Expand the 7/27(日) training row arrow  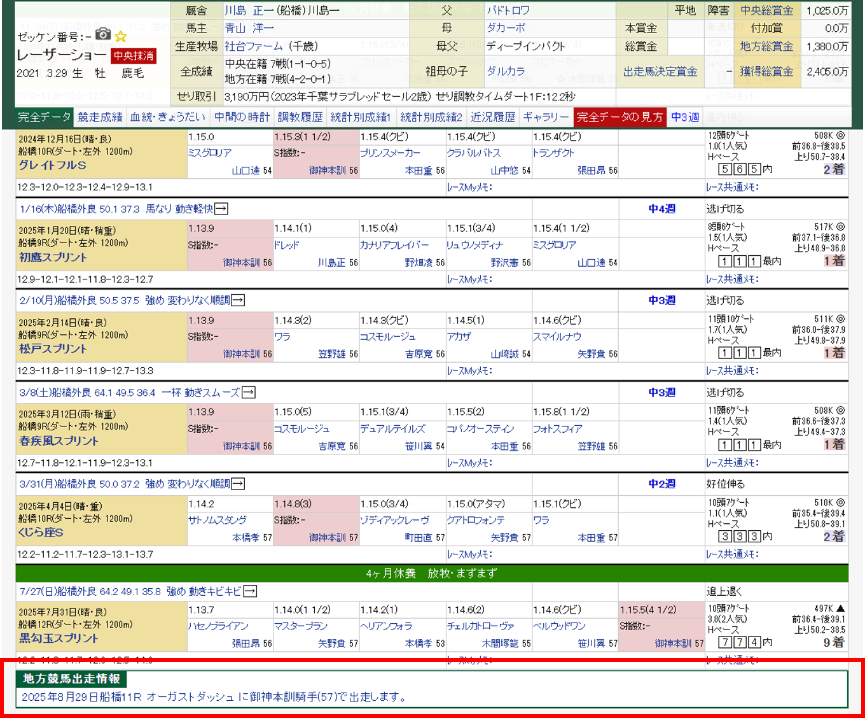tap(250, 591)
